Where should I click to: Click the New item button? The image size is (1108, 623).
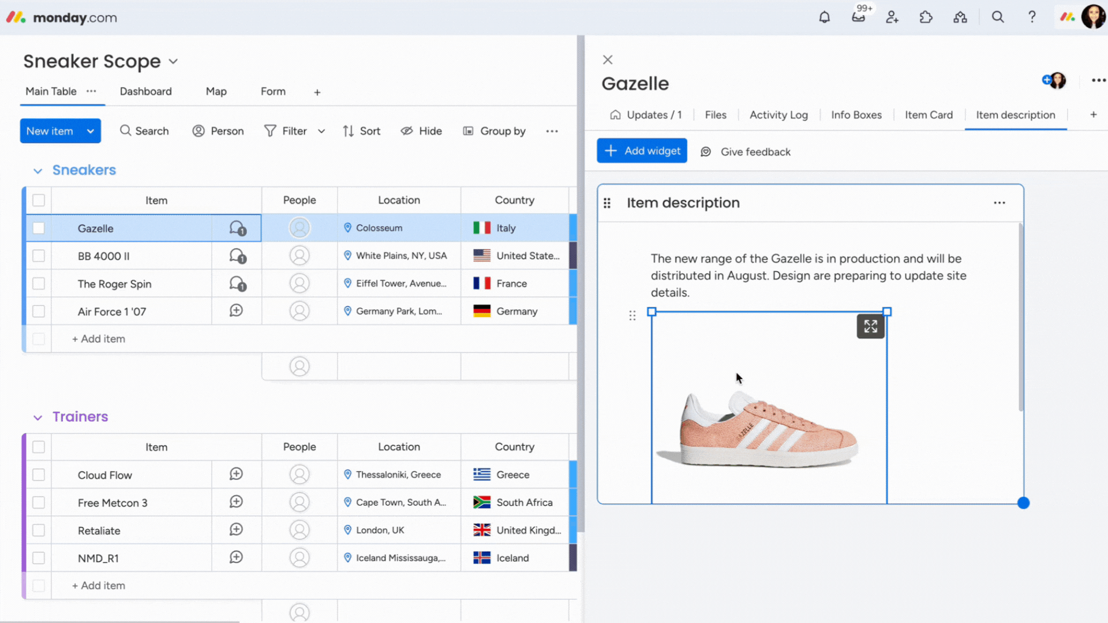50,131
